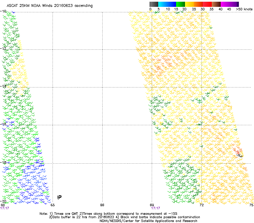The height and width of the screenshot is (223, 254).
Task: Click the '-18' latitude axis label
Action: 3,162
